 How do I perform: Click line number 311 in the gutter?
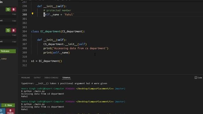(x=25, y=61)
